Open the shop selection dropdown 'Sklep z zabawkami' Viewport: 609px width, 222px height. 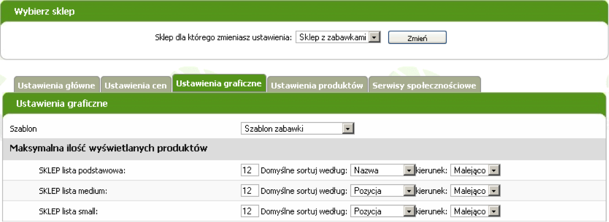(339, 37)
